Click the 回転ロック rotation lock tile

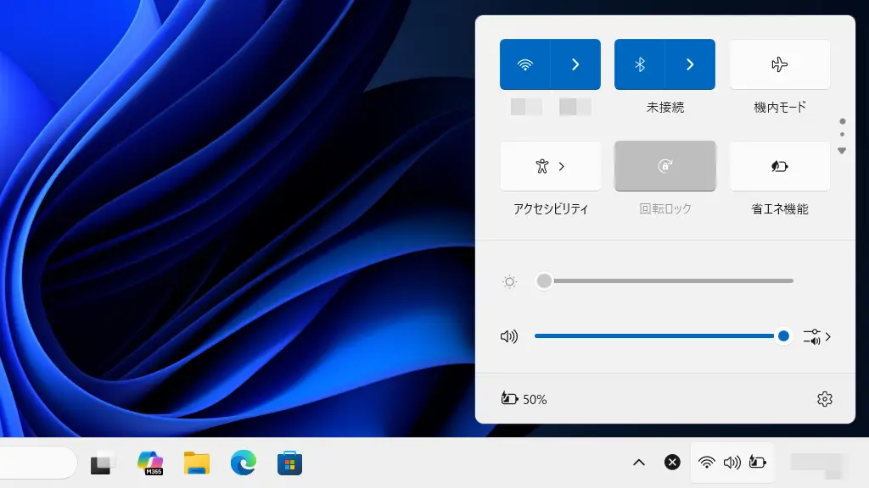[x=664, y=166]
